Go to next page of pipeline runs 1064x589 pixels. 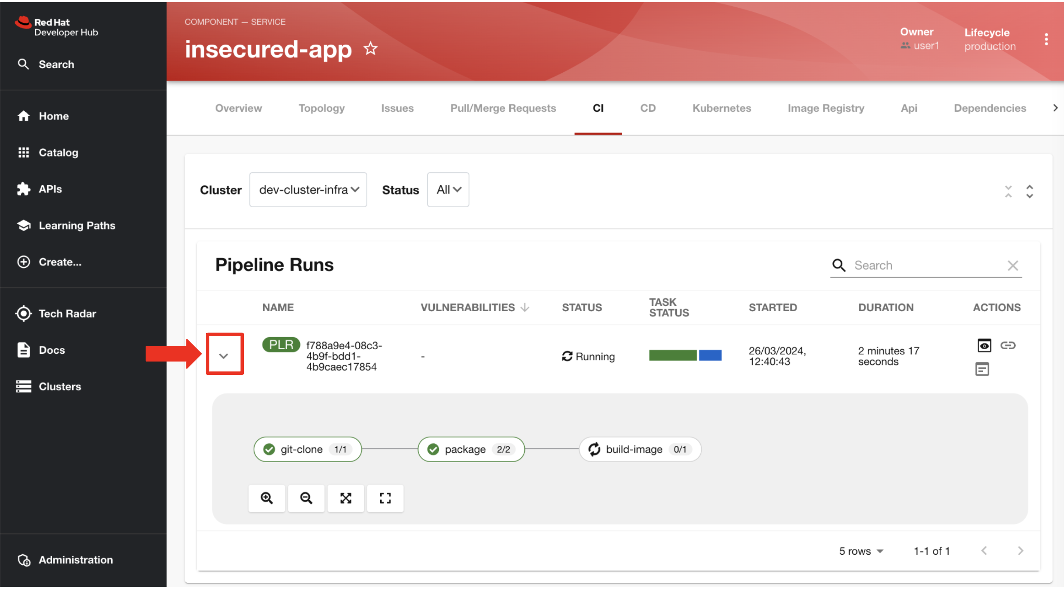click(x=1020, y=551)
